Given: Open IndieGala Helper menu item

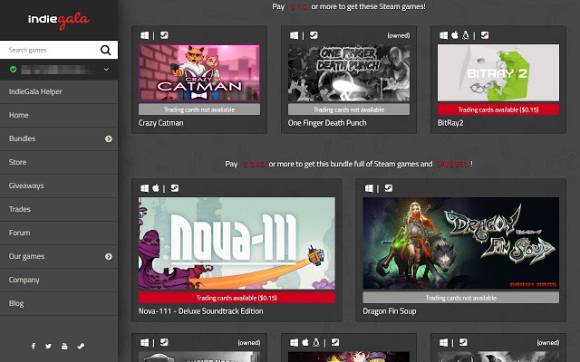Looking at the screenshot, I should point(59,91).
